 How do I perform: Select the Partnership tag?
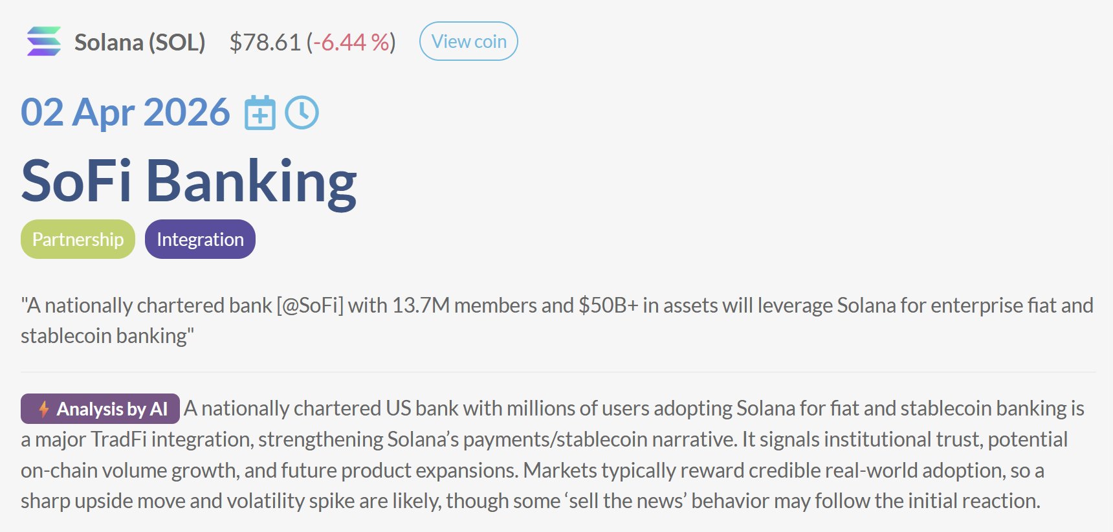point(78,239)
